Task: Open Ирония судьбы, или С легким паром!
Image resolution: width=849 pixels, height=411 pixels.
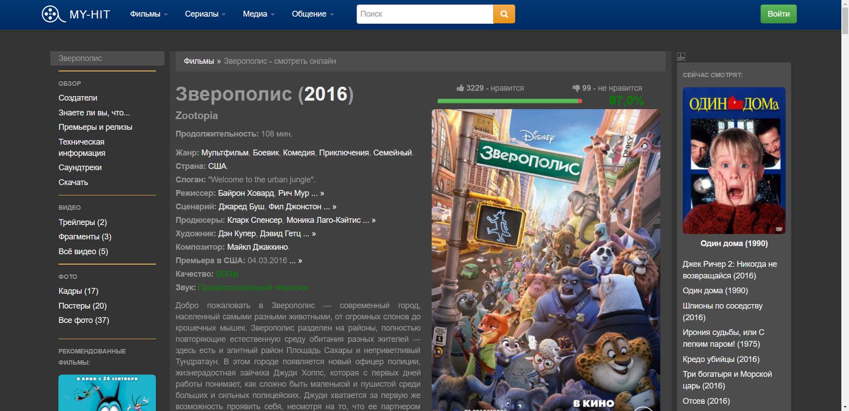Action: click(x=723, y=338)
